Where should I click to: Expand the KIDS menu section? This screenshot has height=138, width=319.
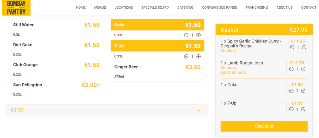coord(107,110)
